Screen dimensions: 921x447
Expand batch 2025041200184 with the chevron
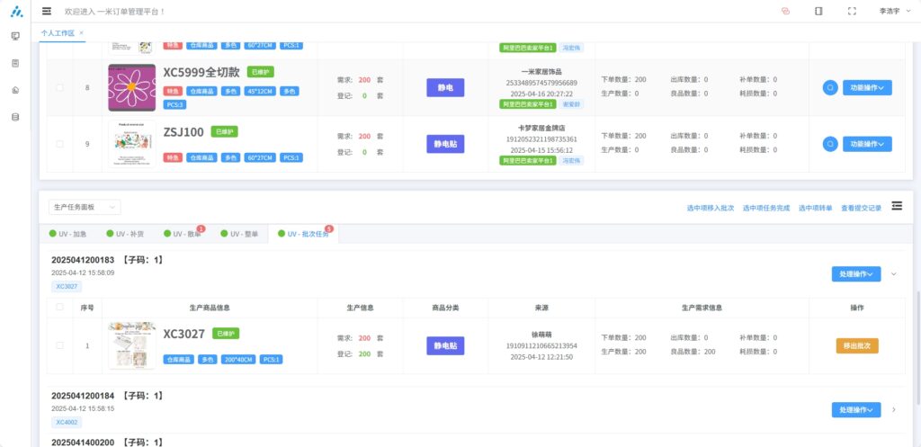point(893,409)
